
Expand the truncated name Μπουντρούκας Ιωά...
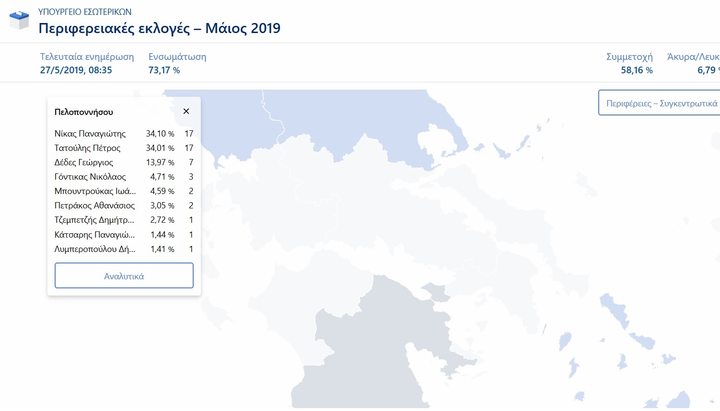(94, 191)
